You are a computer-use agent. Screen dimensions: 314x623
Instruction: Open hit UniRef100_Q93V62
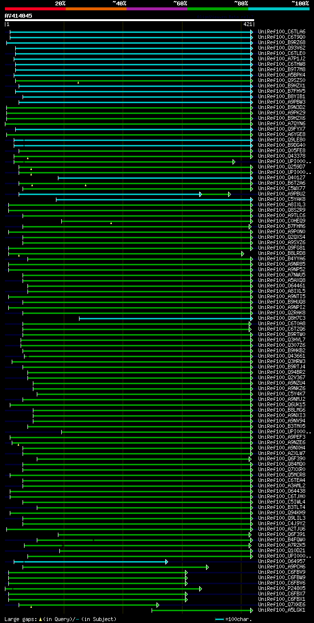coord(282,48)
